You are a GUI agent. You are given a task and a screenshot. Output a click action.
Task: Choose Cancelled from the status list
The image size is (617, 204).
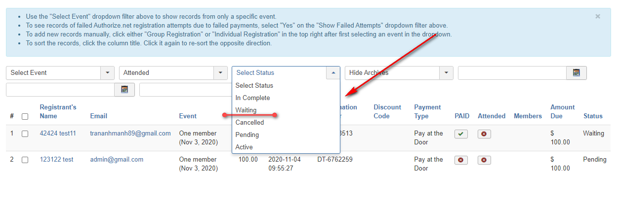point(249,122)
